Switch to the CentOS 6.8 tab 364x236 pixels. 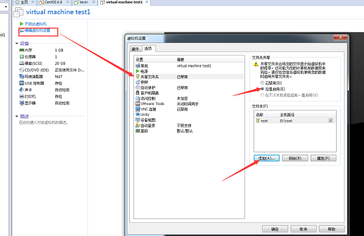(x=53, y=2)
